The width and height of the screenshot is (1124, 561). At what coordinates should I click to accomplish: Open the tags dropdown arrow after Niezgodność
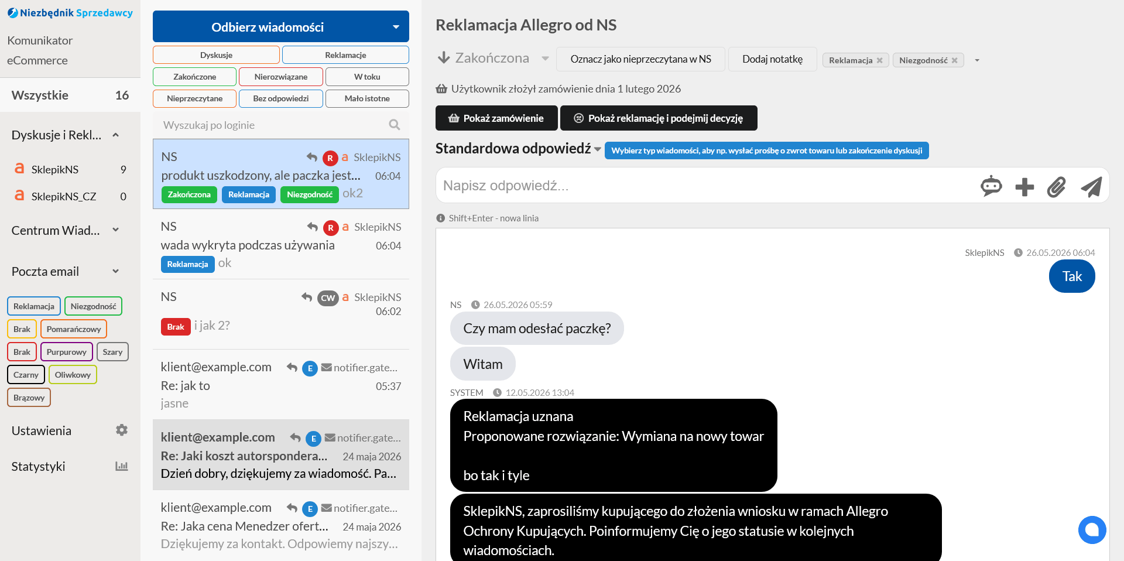pos(977,60)
